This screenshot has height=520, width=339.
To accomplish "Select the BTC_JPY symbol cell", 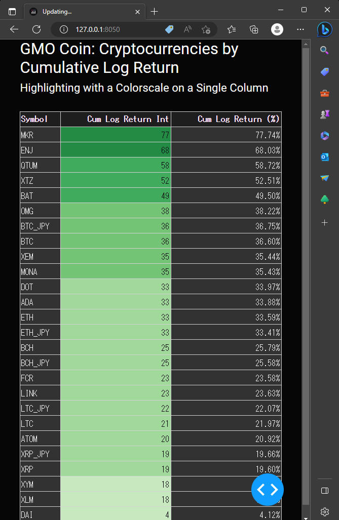I will point(40,226).
